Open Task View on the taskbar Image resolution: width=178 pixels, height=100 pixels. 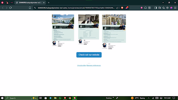[40, 98]
